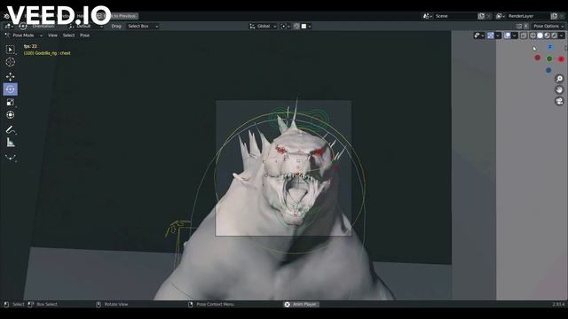Screen dimensions: 568x319
Task: Select the combined Transform tool
Action: 10,114
